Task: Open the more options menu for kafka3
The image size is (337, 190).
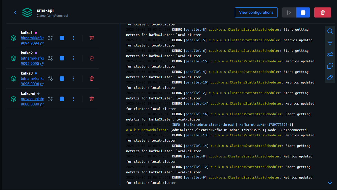Action: [x=74, y=79]
